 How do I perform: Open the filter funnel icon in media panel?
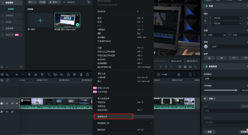[89, 2]
